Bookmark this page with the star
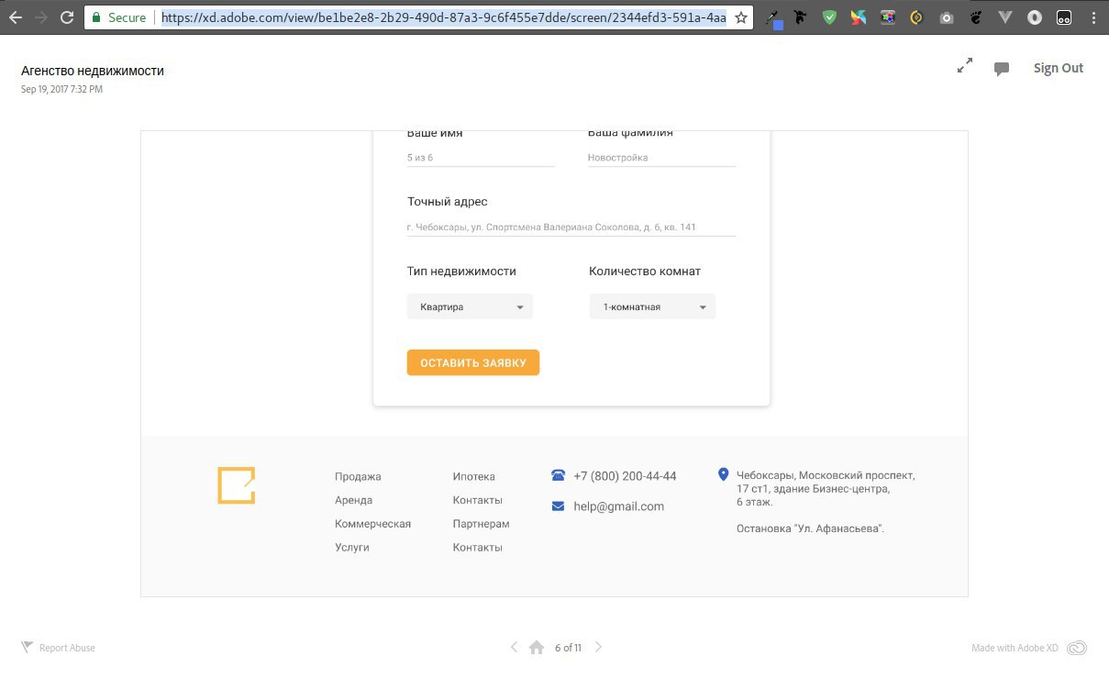The image size is (1109, 689). coord(741,17)
